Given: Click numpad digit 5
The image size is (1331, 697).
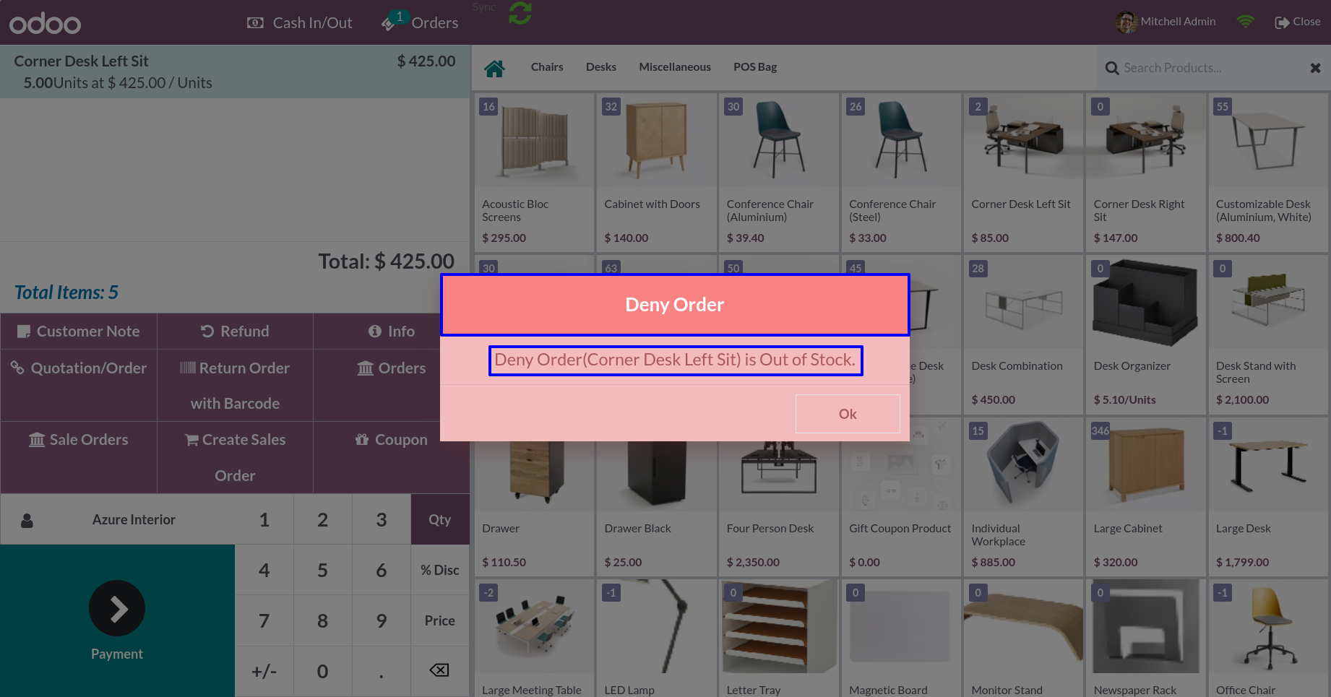Looking at the screenshot, I should point(323,570).
